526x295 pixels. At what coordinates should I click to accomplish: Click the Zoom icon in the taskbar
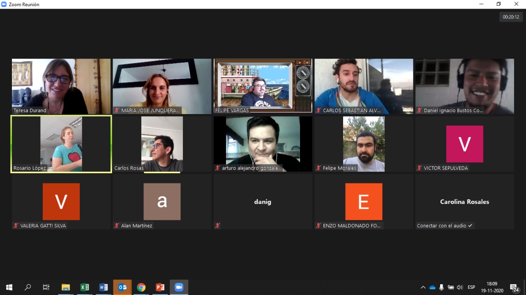pyautogui.click(x=179, y=287)
